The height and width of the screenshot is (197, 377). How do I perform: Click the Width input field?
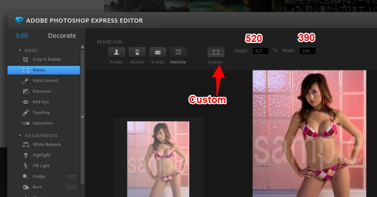[x=307, y=51]
